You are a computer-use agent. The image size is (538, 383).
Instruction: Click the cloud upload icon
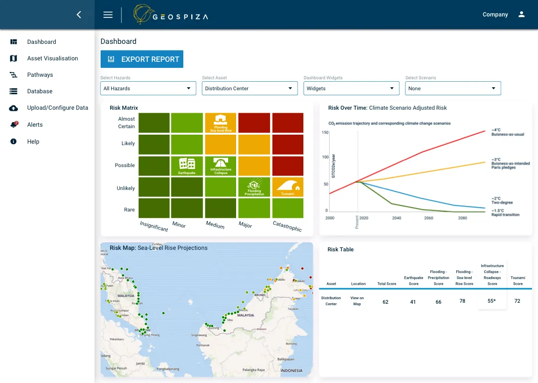click(13, 108)
